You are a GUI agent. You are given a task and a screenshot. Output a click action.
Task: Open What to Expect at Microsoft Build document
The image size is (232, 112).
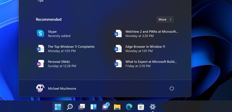pyautogui.click(x=151, y=64)
